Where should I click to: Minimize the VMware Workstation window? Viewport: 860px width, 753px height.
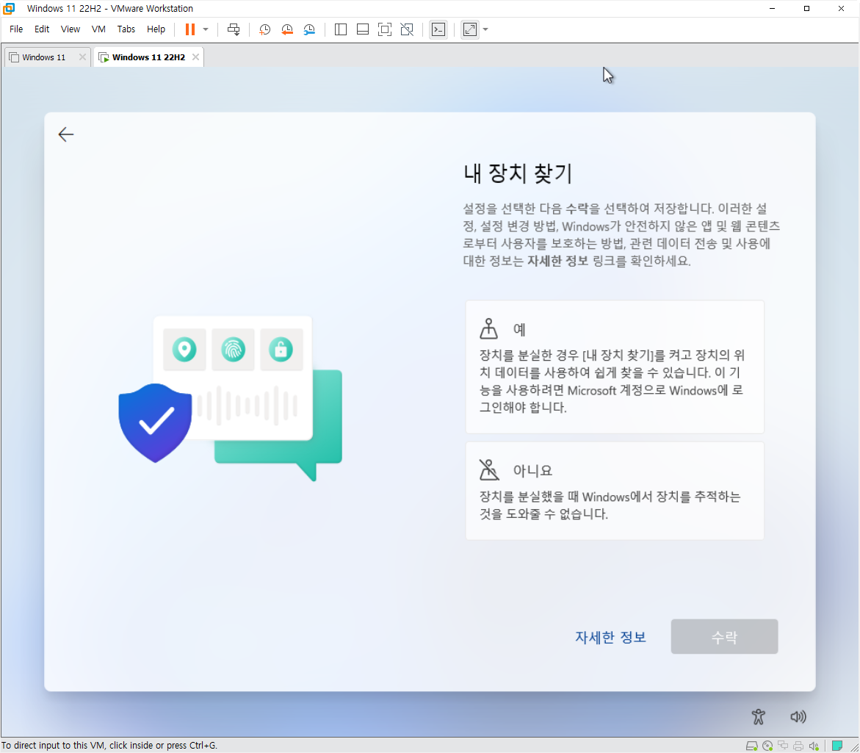773,8
